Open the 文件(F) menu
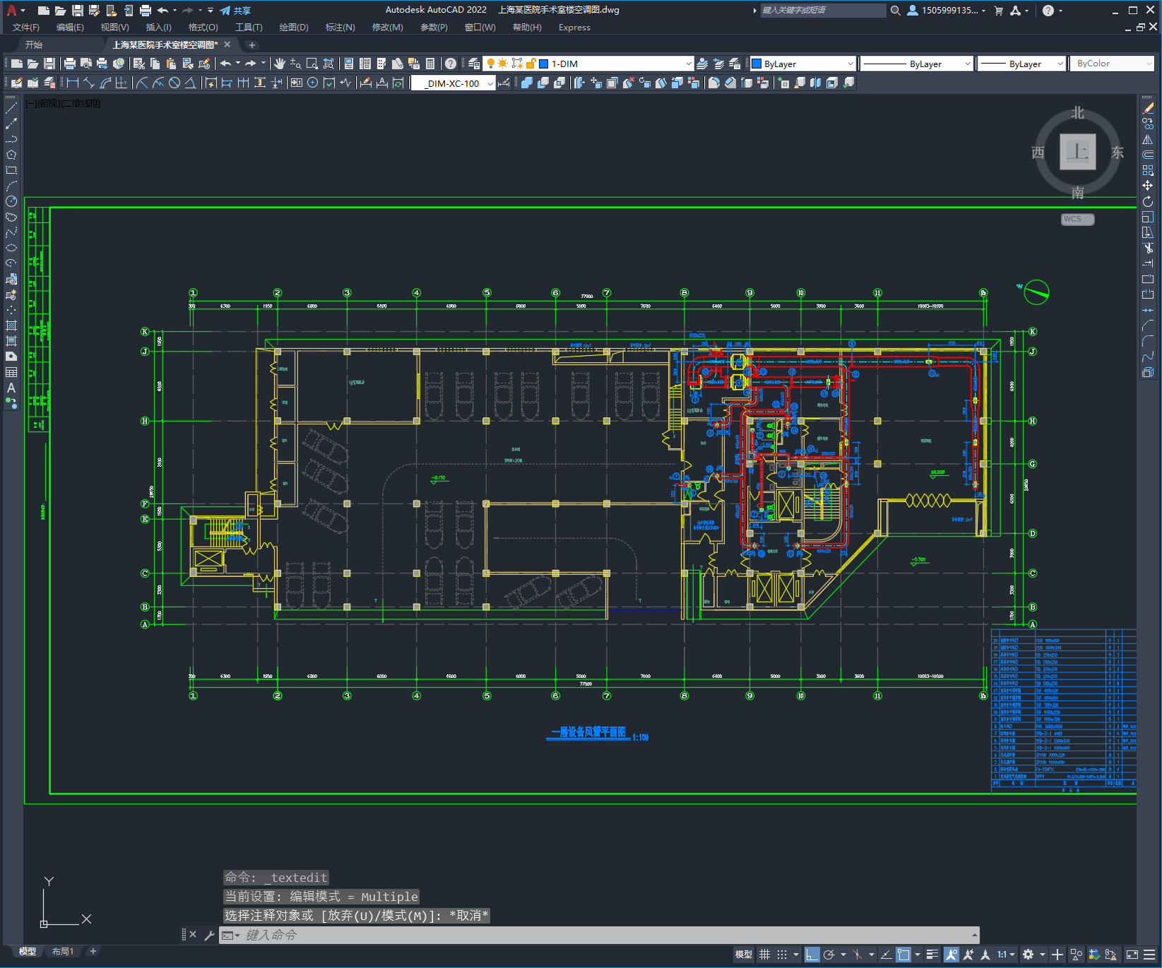 point(26,28)
